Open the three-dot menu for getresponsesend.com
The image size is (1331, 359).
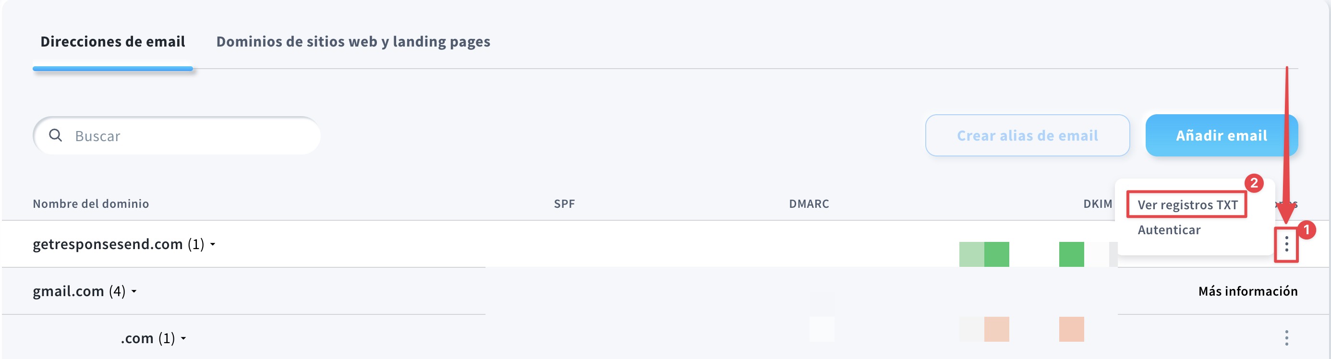tap(1286, 244)
